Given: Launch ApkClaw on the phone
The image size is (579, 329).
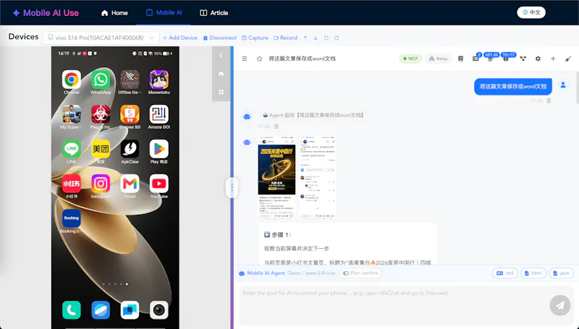Looking at the screenshot, I should pos(130,149).
